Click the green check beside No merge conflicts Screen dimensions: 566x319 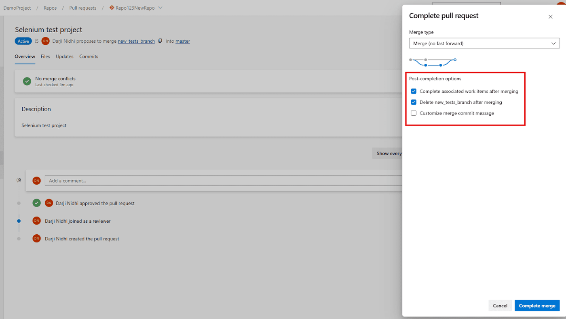(27, 81)
